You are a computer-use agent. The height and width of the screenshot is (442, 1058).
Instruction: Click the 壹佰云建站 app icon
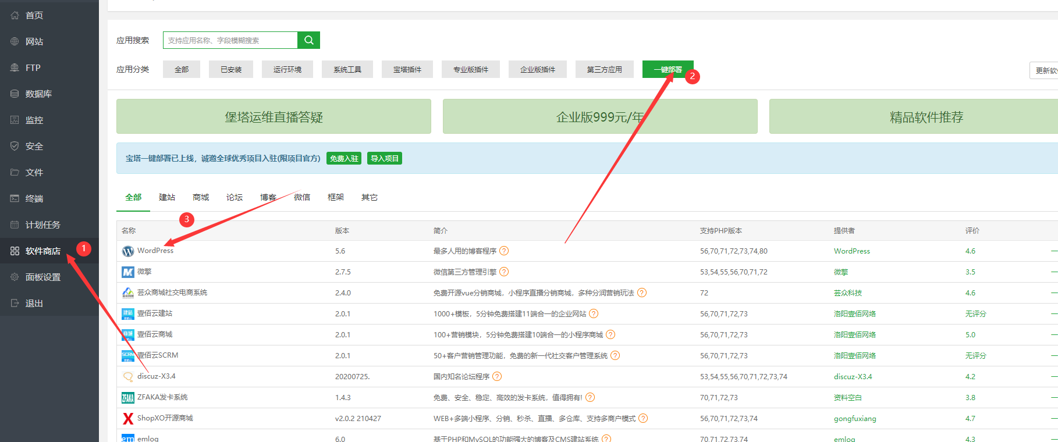pyautogui.click(x=128, y=314)
